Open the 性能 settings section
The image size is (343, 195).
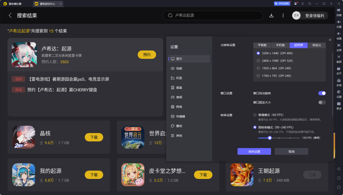coord(189,68)
